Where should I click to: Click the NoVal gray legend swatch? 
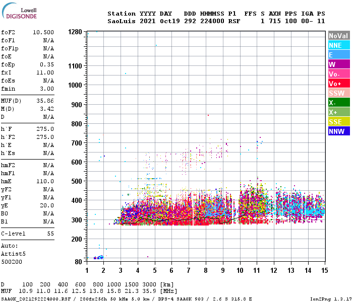339,36
